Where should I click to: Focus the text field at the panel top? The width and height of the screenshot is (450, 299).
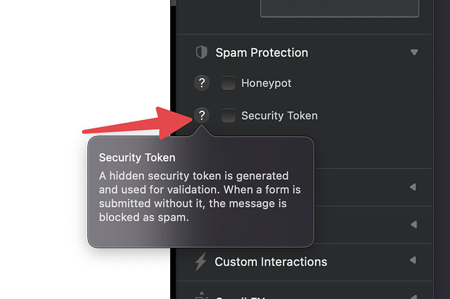coord(339,8)
